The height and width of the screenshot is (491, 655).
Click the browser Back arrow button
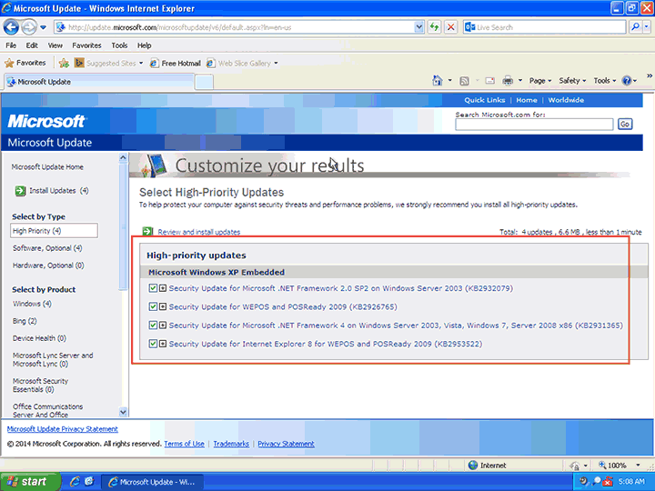tap(11, 27)
